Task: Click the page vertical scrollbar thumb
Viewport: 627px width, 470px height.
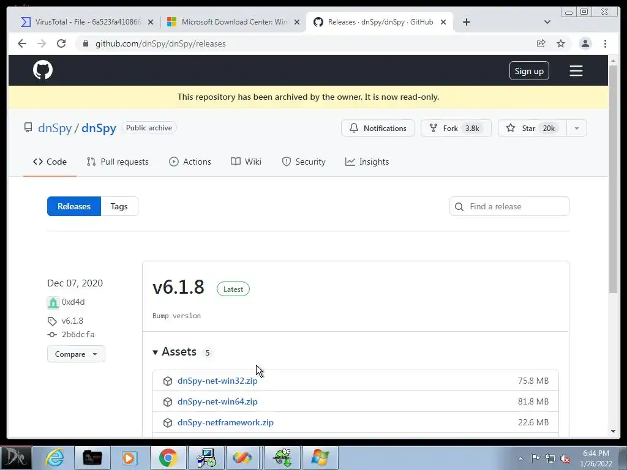Action: pos(613,179)
